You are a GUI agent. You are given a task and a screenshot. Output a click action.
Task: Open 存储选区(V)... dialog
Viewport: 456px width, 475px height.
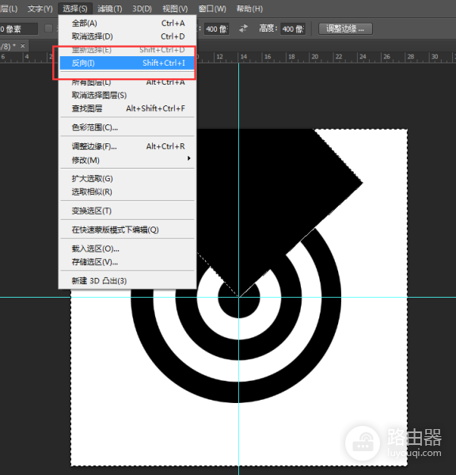coord(127,262)
